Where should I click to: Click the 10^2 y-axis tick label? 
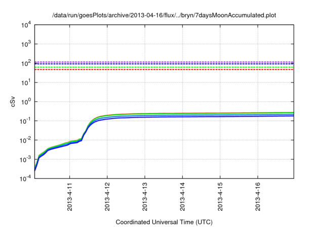[x=26, y=63]
